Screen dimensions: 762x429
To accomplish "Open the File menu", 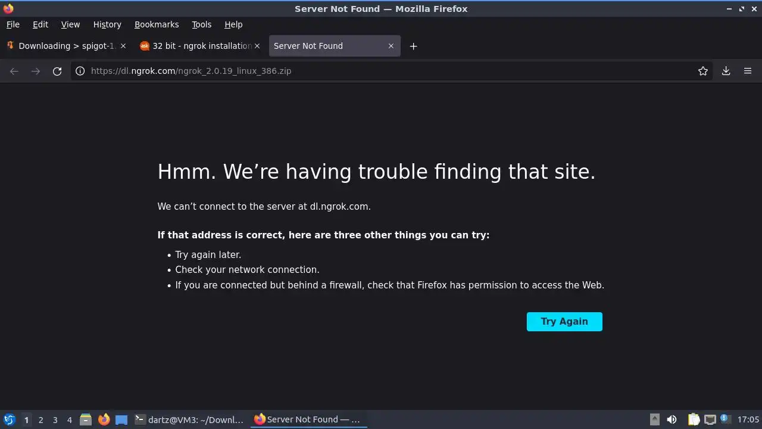I will point(13,24).
